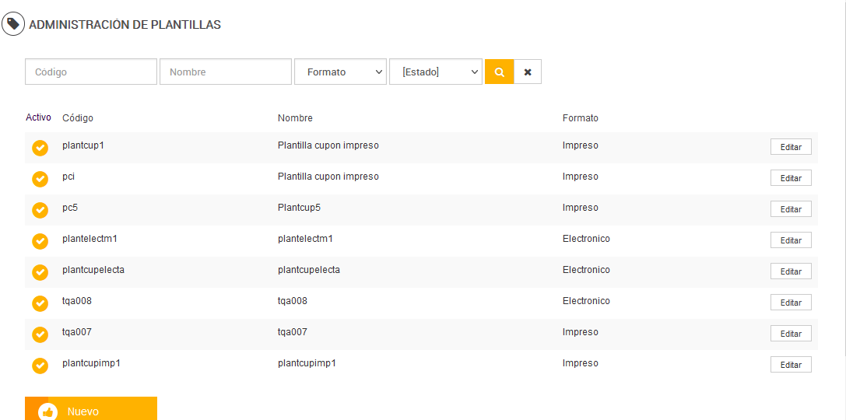The height and width of the screenshot is (420, 846).
Task: Toggle active status of tqa008 row
Action: click(40, 303)
